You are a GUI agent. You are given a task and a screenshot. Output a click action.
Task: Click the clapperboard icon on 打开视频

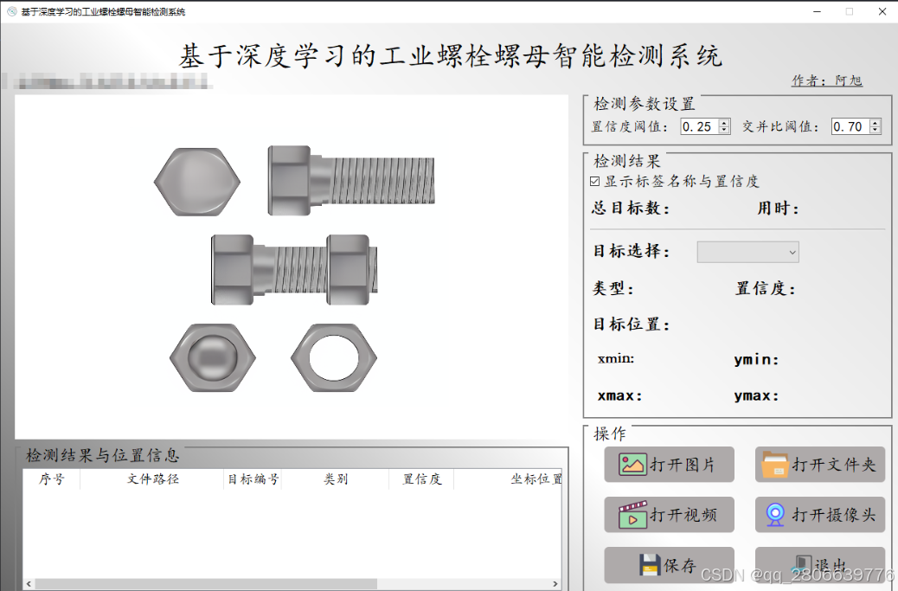(x=632, y=514)
